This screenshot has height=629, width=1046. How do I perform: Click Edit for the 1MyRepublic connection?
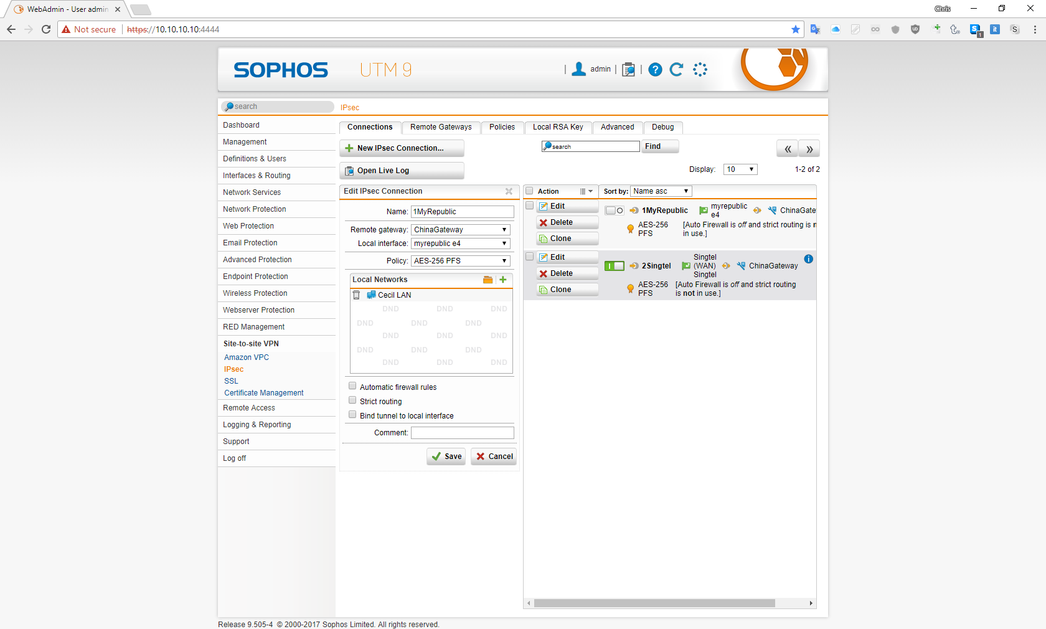(x=567, y=206)
